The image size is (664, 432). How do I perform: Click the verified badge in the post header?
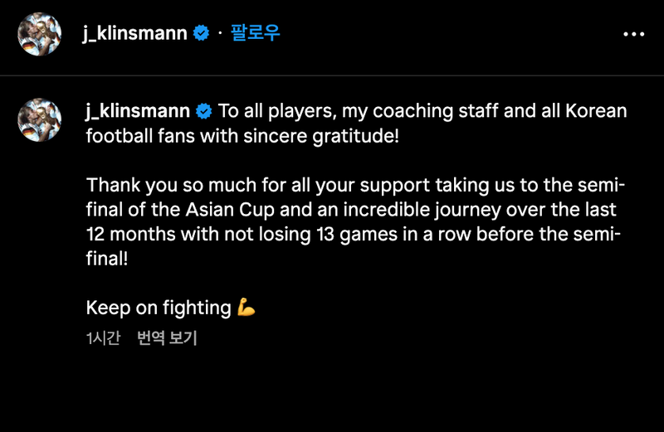click(200, 33)
